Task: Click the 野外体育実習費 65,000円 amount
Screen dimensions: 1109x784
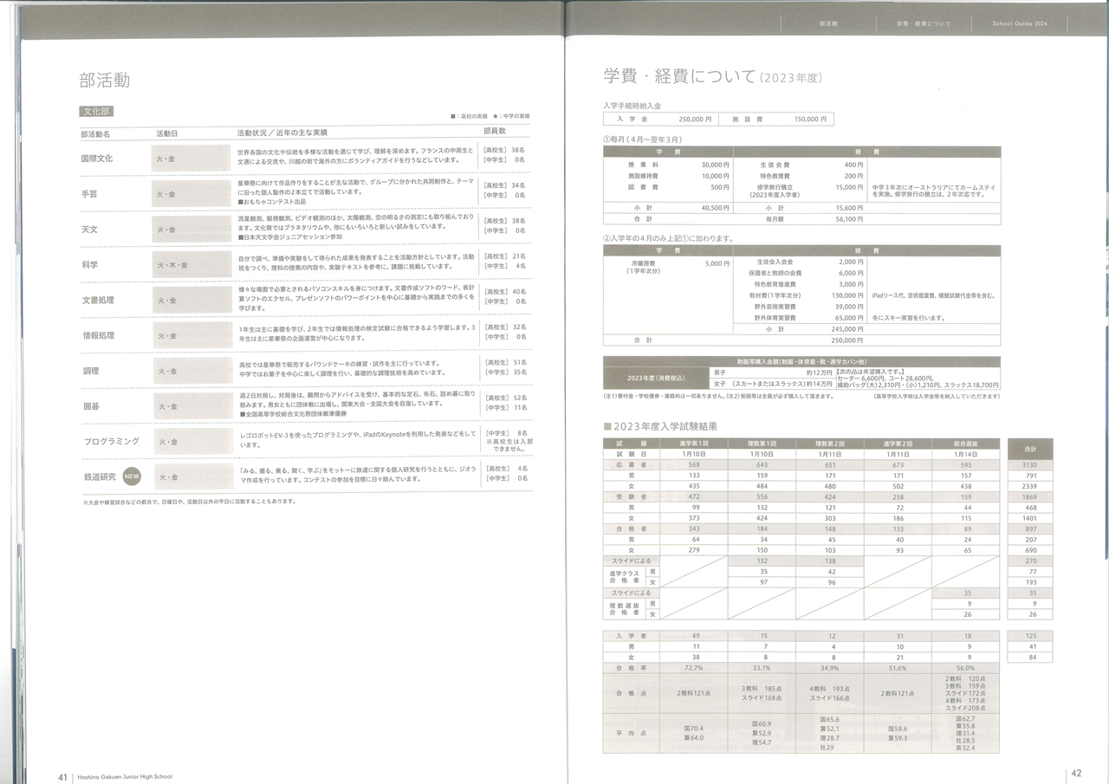Action: tap(849, 318)
